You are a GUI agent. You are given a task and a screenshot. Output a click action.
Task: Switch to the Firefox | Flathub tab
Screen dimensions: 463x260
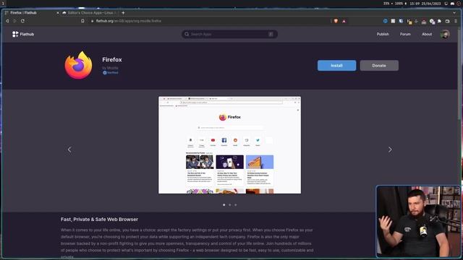31,13
